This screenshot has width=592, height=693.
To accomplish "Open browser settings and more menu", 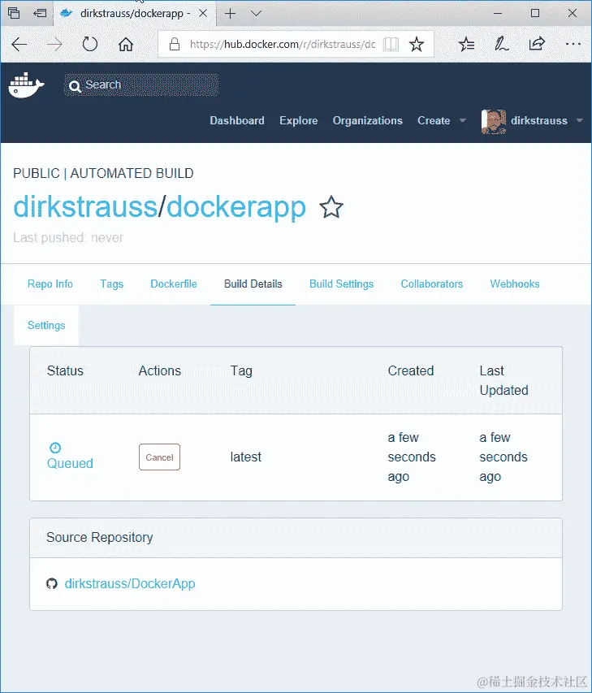I will [573, 44].
